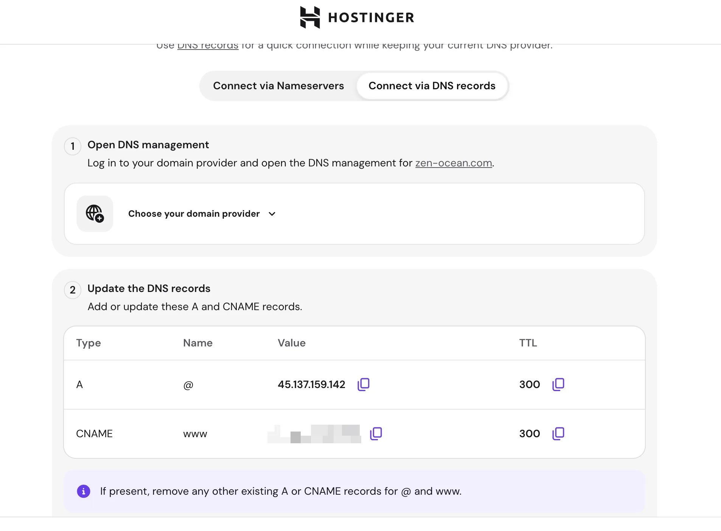Click the Open DNS management heading
This screenshot has width=721, height=531.
click(148, 145)
